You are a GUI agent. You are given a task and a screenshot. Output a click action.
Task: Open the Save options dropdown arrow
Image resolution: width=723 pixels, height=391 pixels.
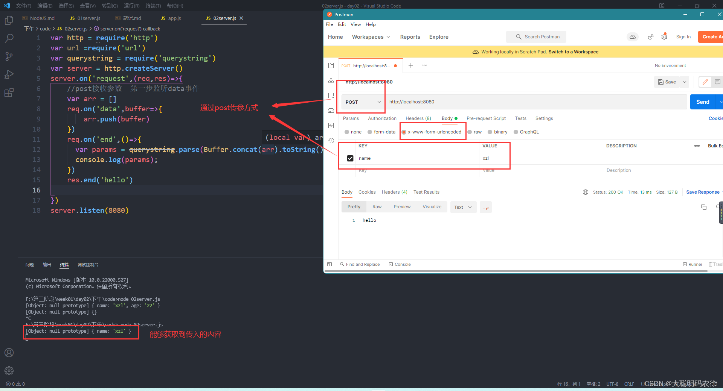(685, 82)
